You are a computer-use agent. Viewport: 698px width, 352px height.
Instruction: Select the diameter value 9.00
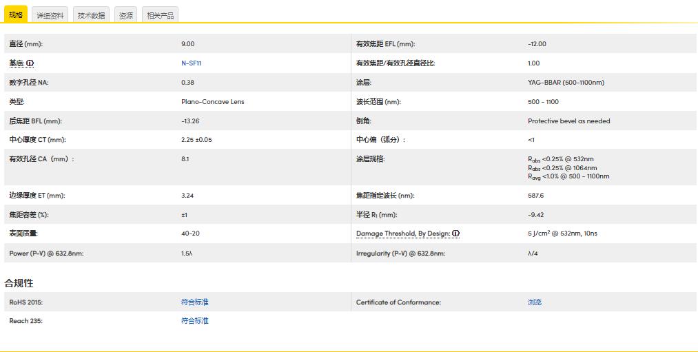188,44
